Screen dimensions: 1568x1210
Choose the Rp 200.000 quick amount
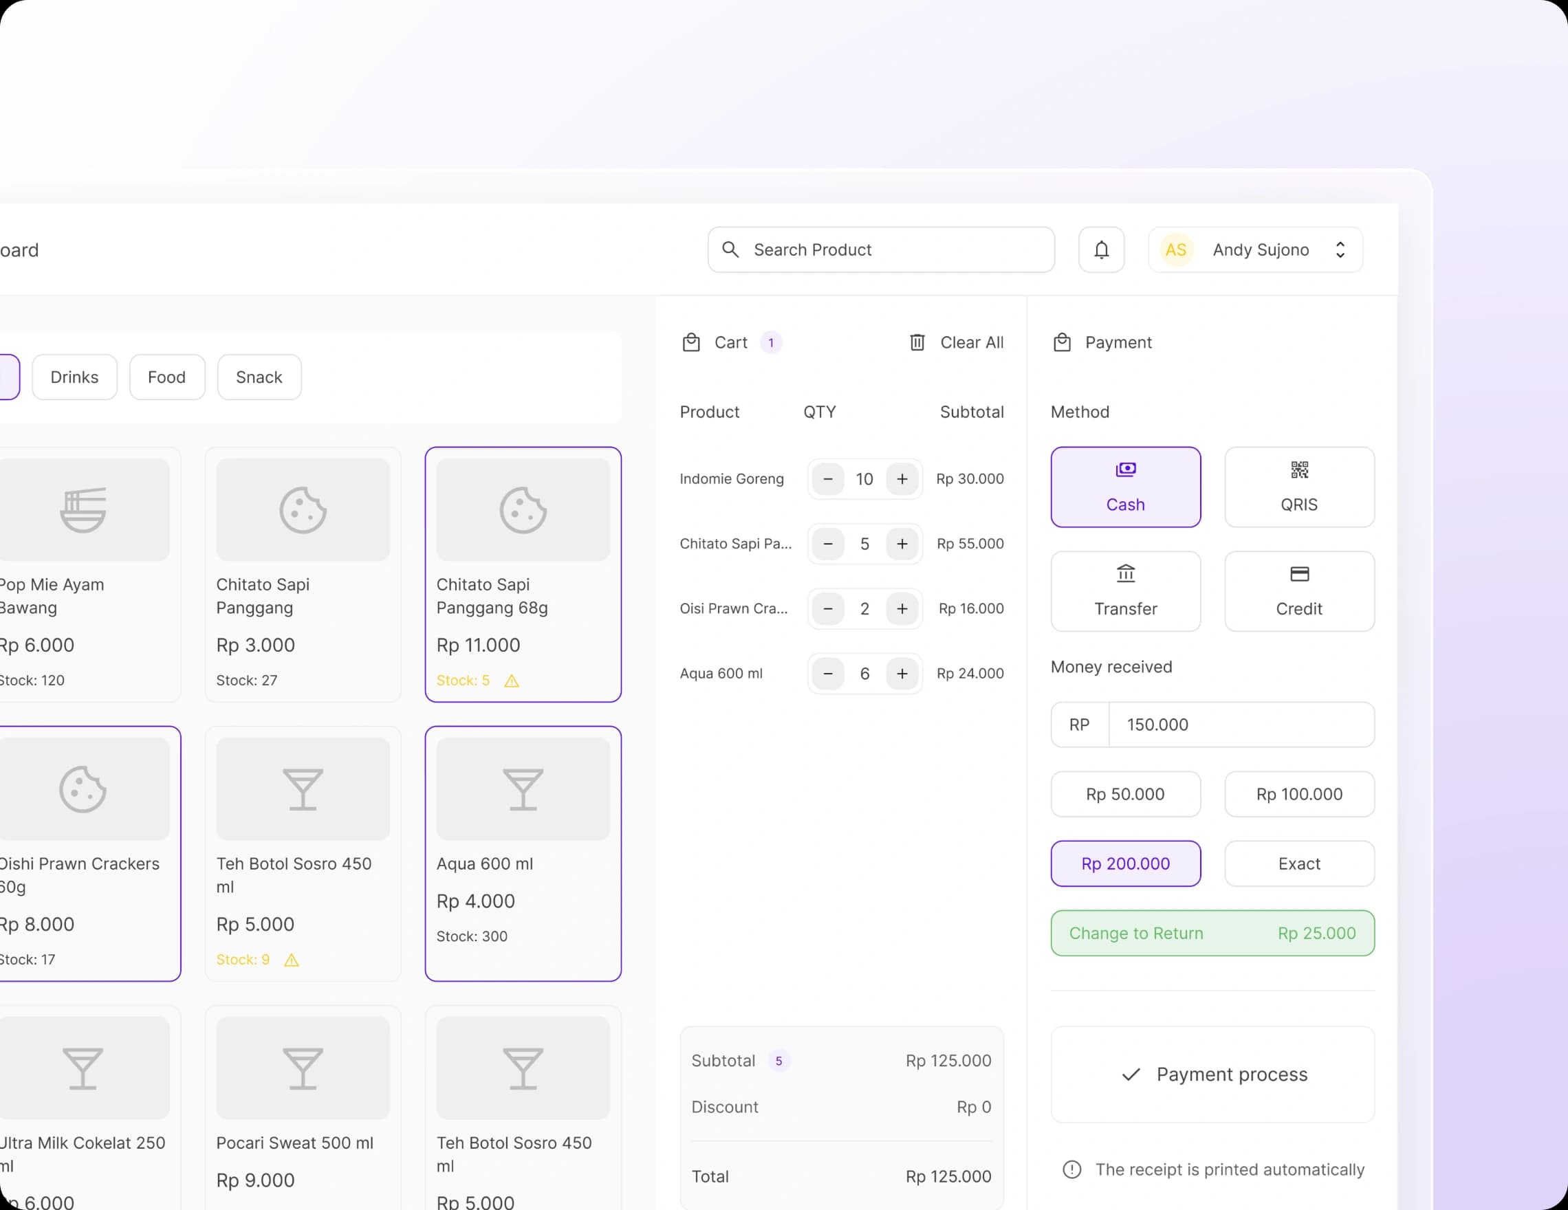[x=1125, y=863]
